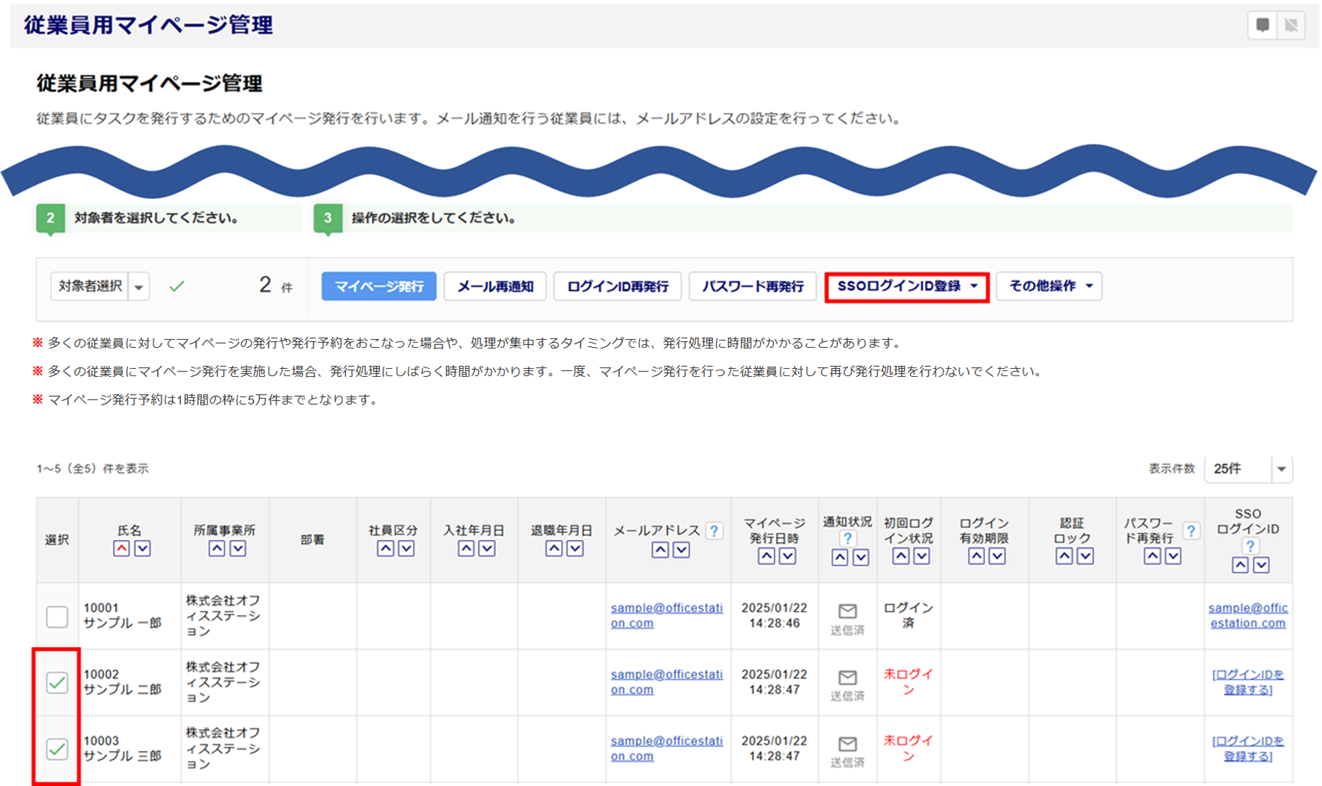Open the その他操作 menu
Viewport: 1322px width, 786px height.
[x=1049, y=286]
